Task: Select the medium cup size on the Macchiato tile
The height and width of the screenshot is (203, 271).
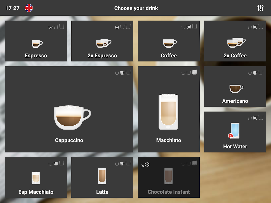Action: coord(189,73)
